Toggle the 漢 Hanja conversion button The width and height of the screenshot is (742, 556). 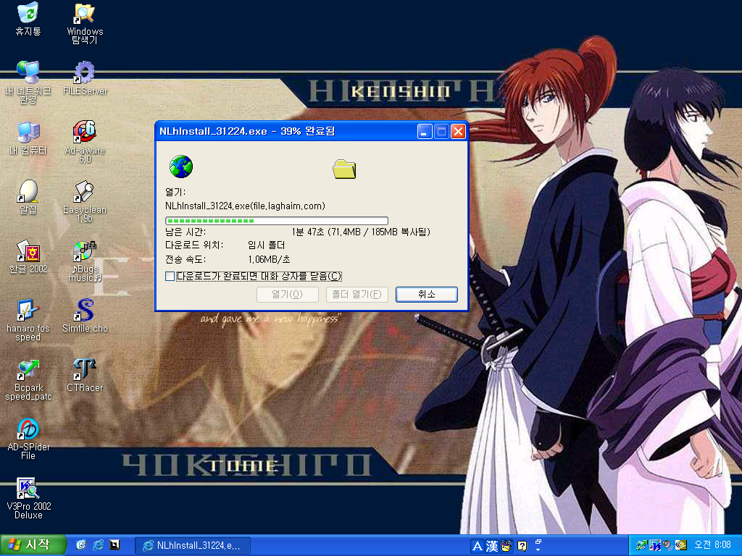coord(492,546)
